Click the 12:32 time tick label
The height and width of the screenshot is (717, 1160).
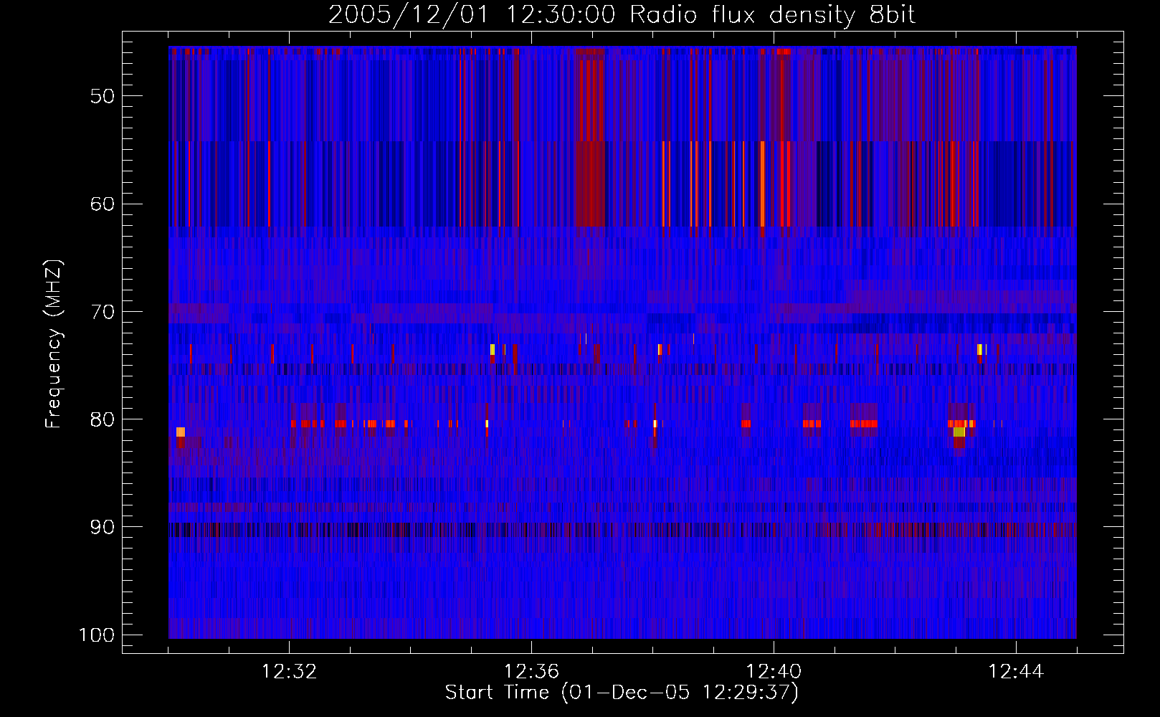point(290,672)
